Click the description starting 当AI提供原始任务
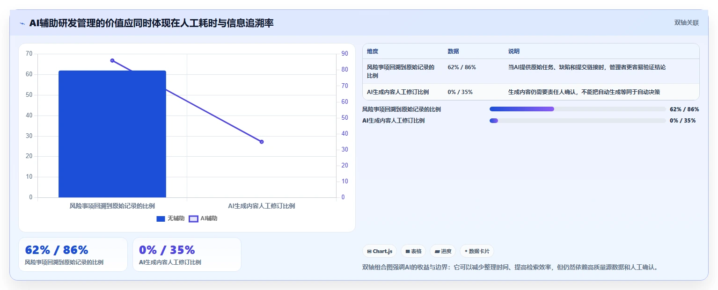This screenshot has height=290, width=718. (587, 67)
